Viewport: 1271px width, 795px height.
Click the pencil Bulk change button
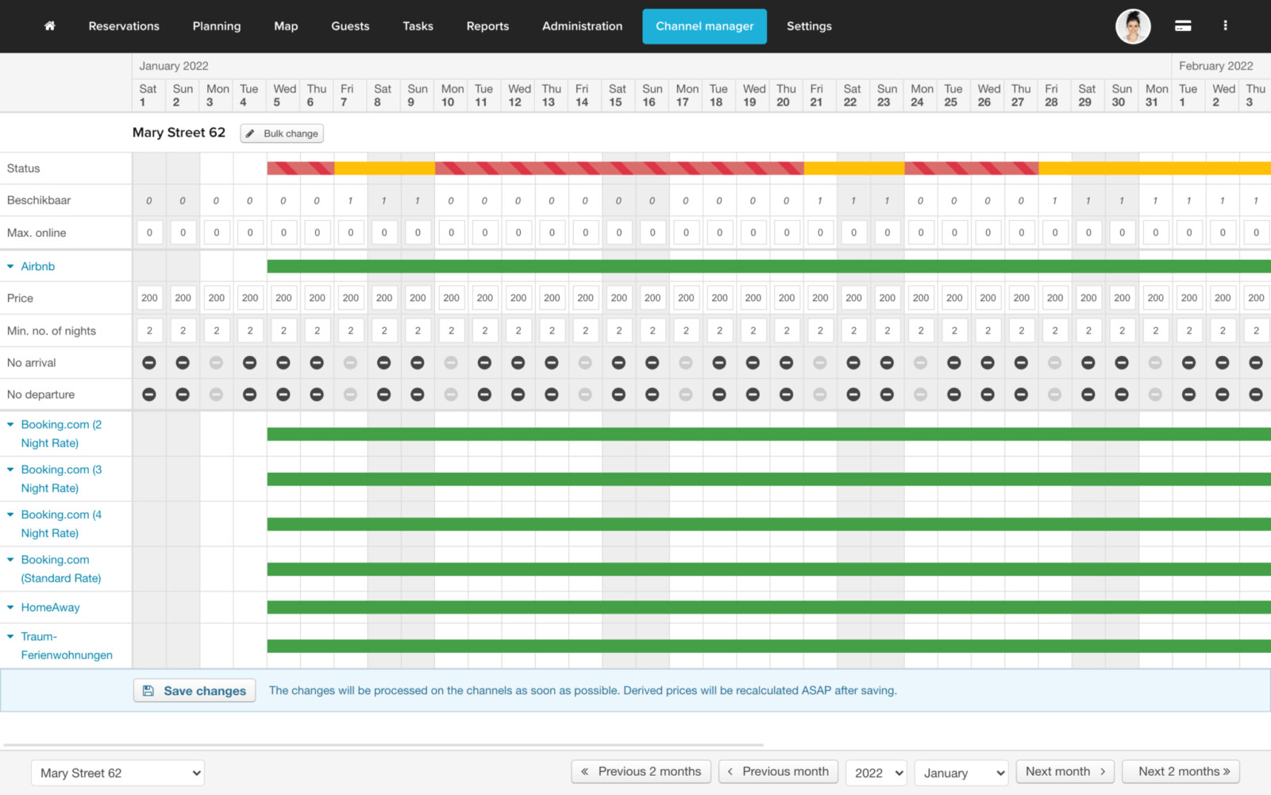(282, 133)
